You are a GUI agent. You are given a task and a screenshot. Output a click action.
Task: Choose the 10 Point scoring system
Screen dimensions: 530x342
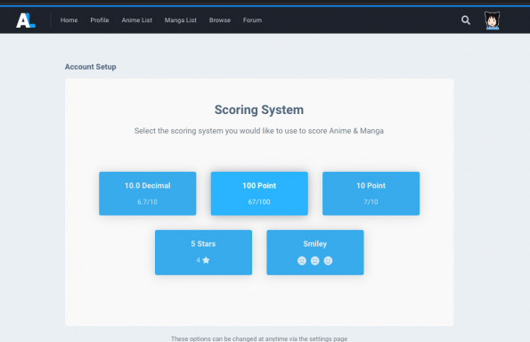[371, 193]
